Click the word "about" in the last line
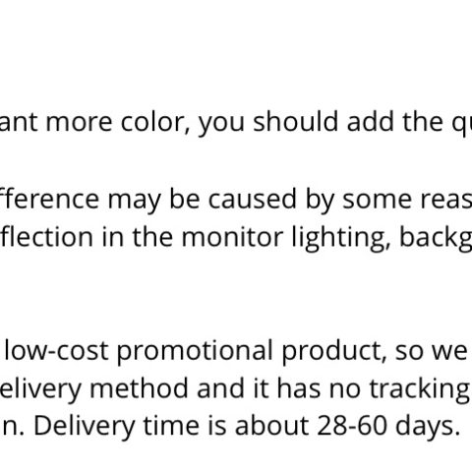472x472 pixels. (271, 426)
